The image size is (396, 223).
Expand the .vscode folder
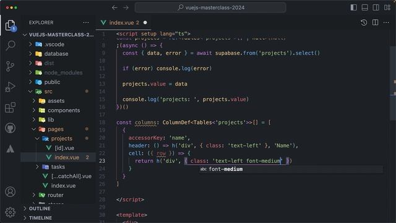[x=58, y=44]
